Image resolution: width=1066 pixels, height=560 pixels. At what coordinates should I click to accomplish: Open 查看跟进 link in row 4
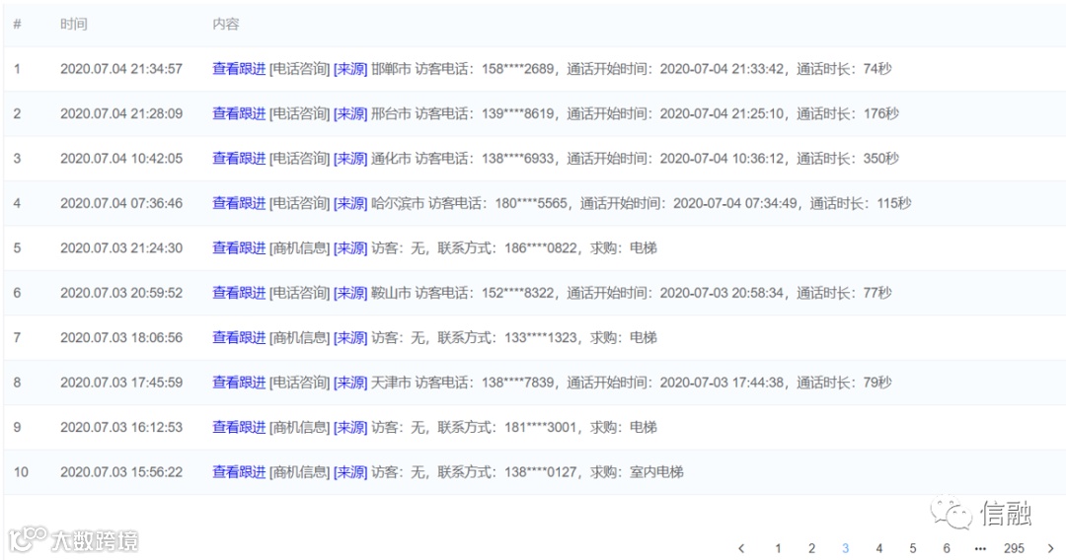(x=239, y=203)
